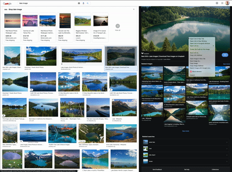Open the Sunrise at Lake Tahoe Pier ad
This screenshot has width=232, height=172.
tap(30, 27)
